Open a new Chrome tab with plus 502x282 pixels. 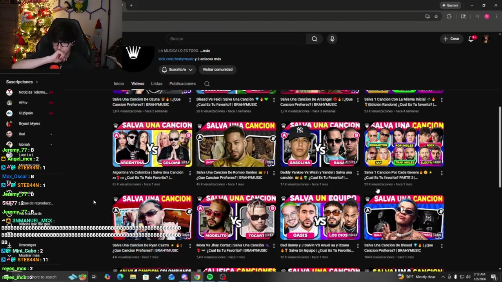click(131, 5)
